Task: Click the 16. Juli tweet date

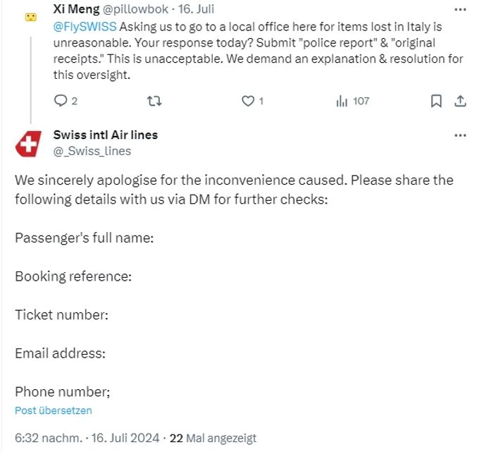Action: coord(196,9)
